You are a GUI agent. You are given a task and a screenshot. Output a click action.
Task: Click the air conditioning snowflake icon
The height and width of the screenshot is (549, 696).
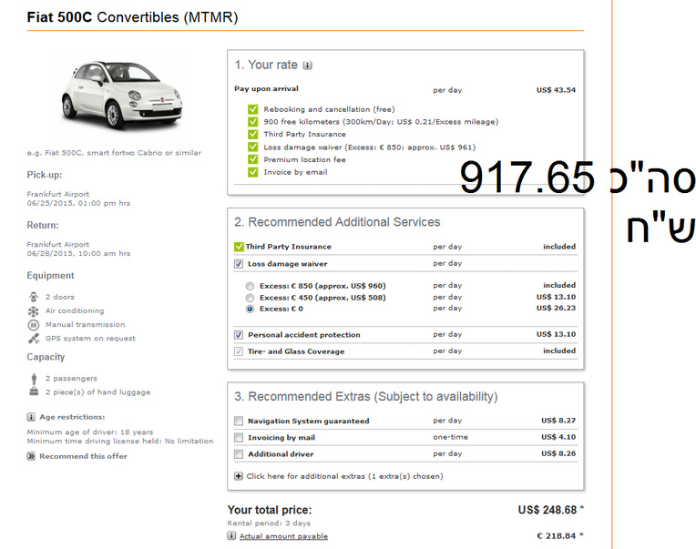pos(34,310)
